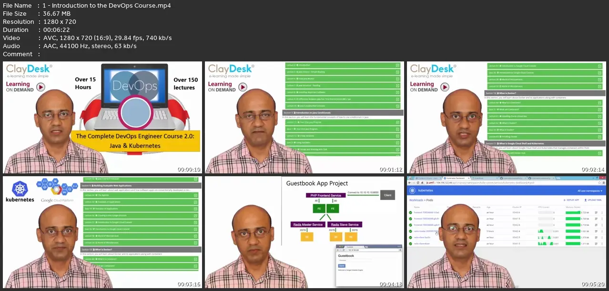609x291 pixels.
Task: Expand Lecture 4 Introduction in the 00:01:12 frame
Action: pos(343,65)
